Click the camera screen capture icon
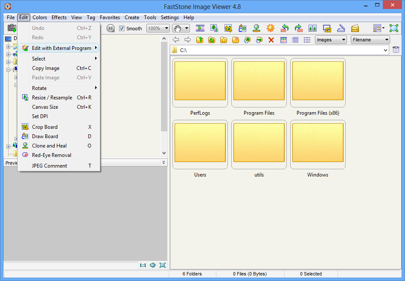The height and width of the screenshot is (281, 405). [12, 28]
